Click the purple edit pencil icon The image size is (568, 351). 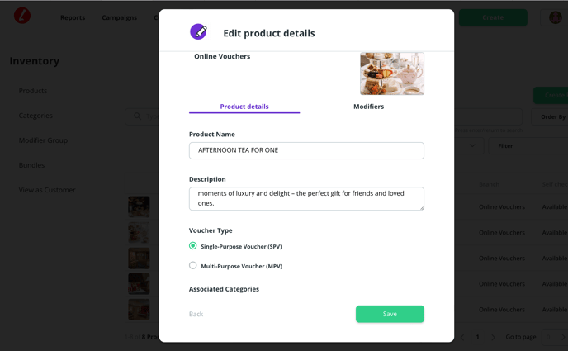(198, 32)
